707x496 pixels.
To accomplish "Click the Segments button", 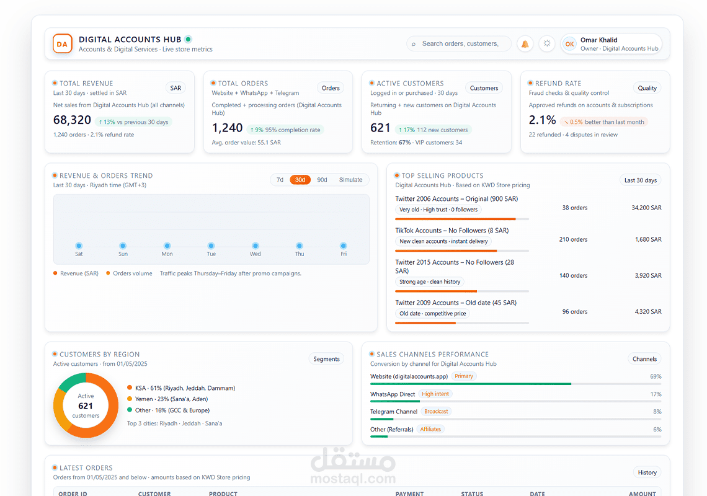I will click(326, 359).
